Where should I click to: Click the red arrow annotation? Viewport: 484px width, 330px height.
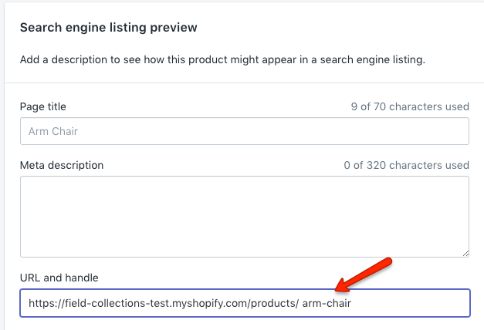point(363,275)
